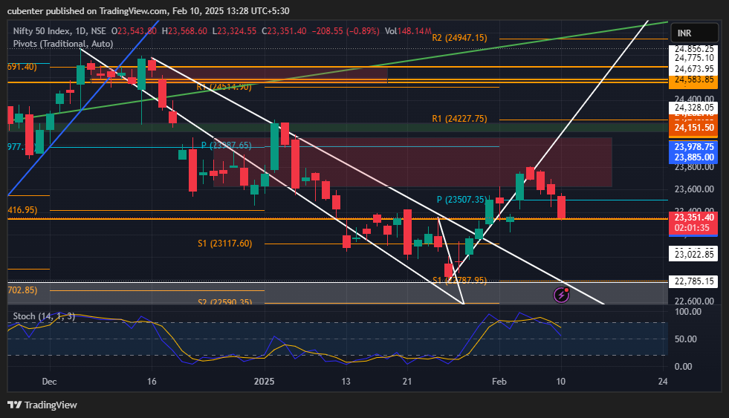Image resolution: width=729 pixels, height=418 pixels.
Task: Click the orange 24,583.85 price axis label
Action: point(694,79)
